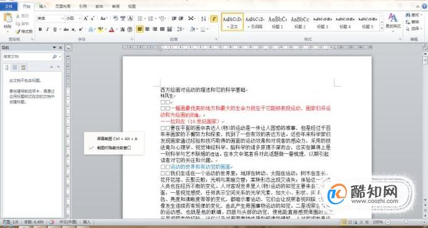The image size is (428, 228).
Task: Decrease the paragraph indent
Action: (x=174, y=19)
